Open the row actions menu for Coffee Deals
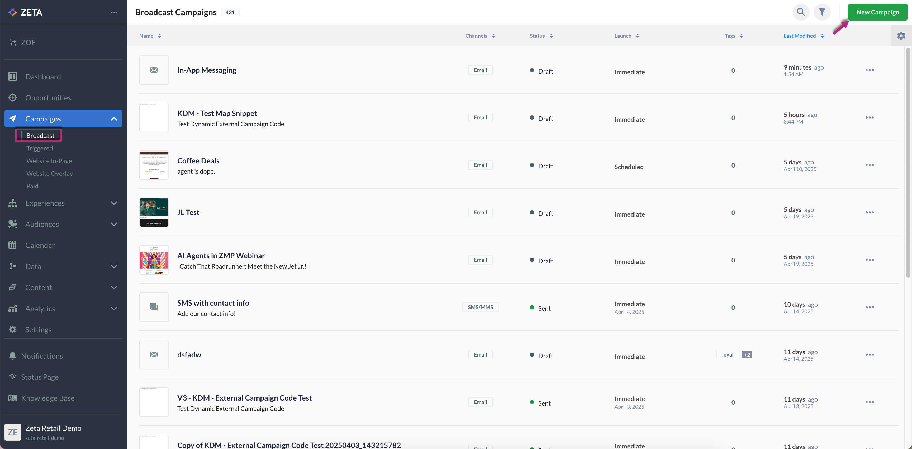 [x=870, y=165]
